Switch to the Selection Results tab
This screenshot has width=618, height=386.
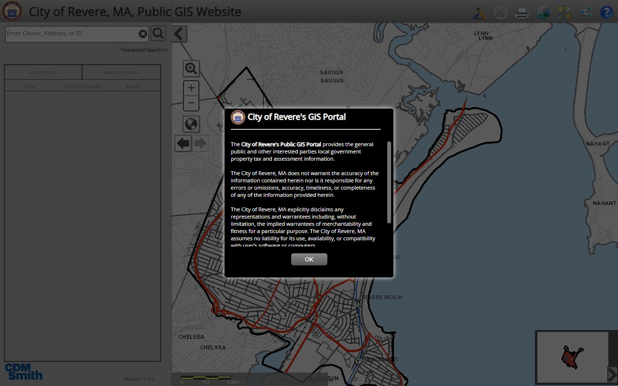point(121,72)
